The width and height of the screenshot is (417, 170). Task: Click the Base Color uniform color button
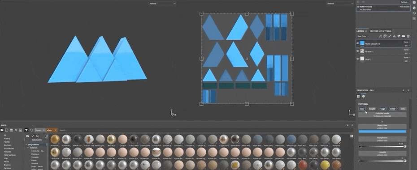pyautogui.click(x=382, y=127)
